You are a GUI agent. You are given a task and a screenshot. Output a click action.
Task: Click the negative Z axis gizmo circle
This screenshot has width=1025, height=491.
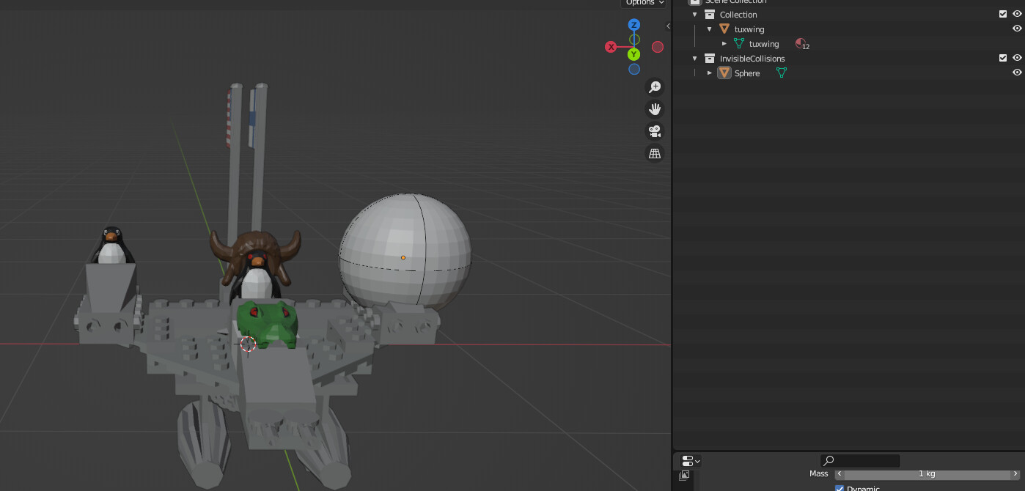[634, 70]
